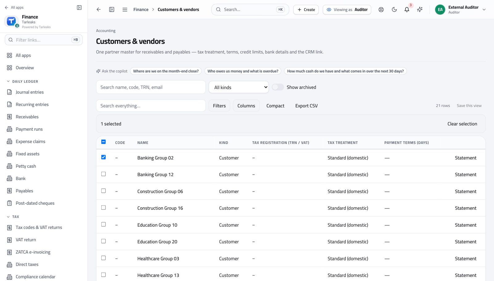Click the Finance app logo
This screenshot has height=281, width=494.
pos(11,21)
